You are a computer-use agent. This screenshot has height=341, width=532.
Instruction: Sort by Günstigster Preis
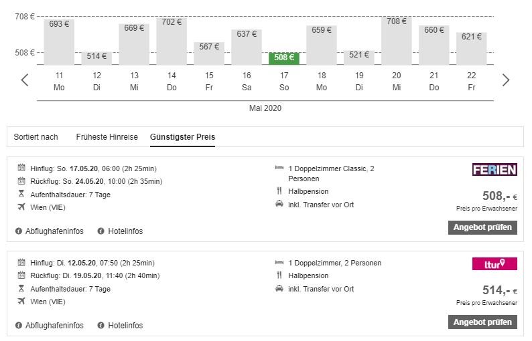point(182,137)
